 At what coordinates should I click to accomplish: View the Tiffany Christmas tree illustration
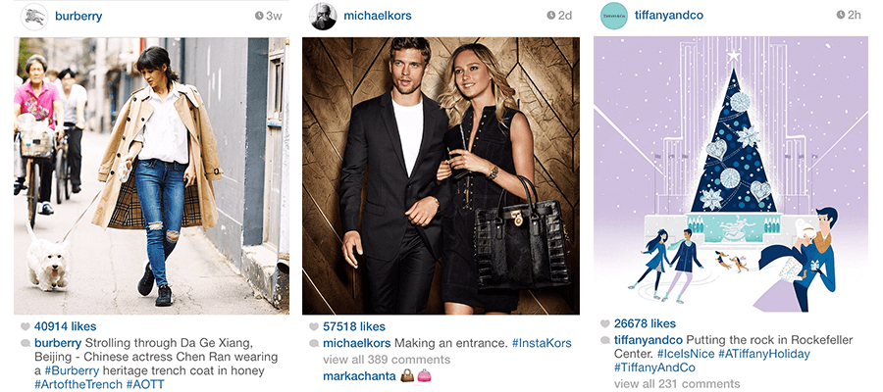[731, 174]
